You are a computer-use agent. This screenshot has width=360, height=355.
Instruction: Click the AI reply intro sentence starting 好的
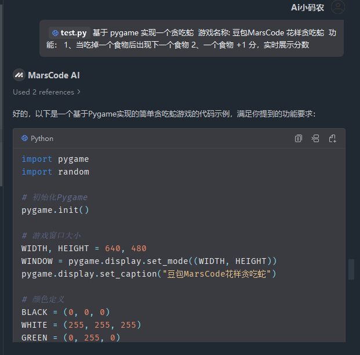coord(164,114)
